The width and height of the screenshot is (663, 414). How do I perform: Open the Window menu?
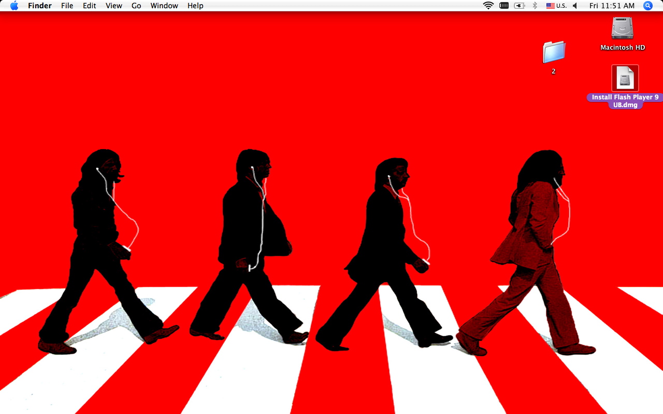tap(164, 6)
